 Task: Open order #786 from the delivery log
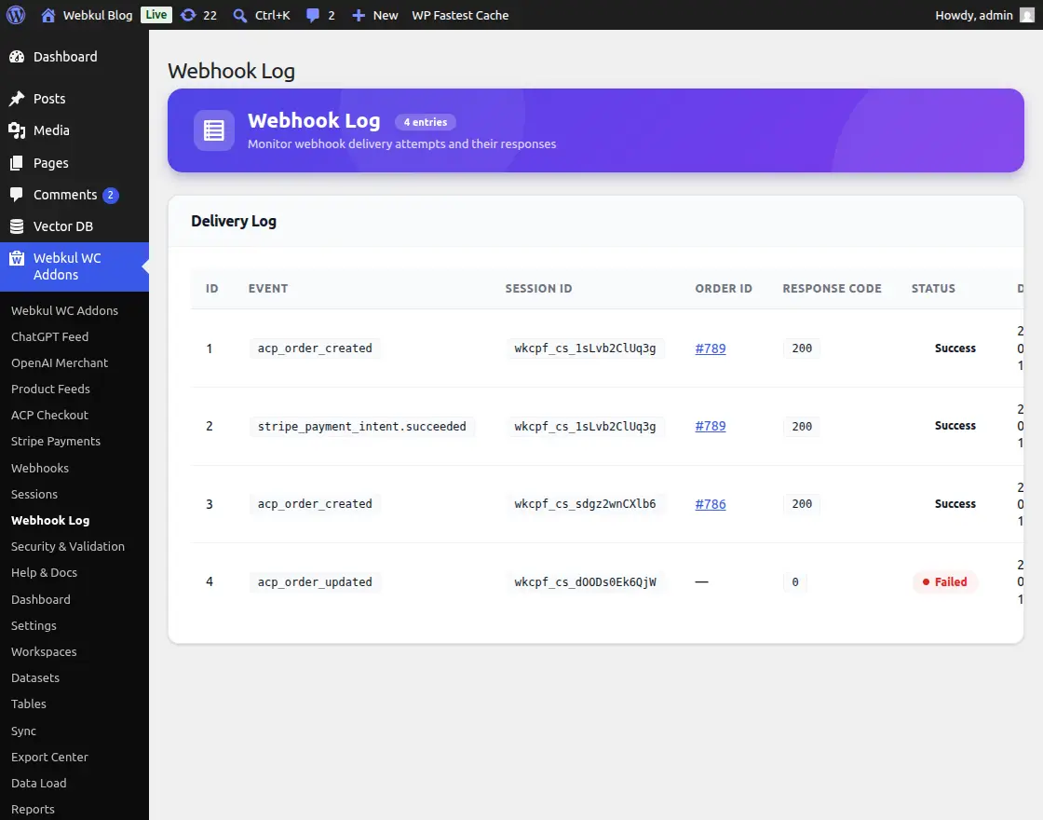710,504
